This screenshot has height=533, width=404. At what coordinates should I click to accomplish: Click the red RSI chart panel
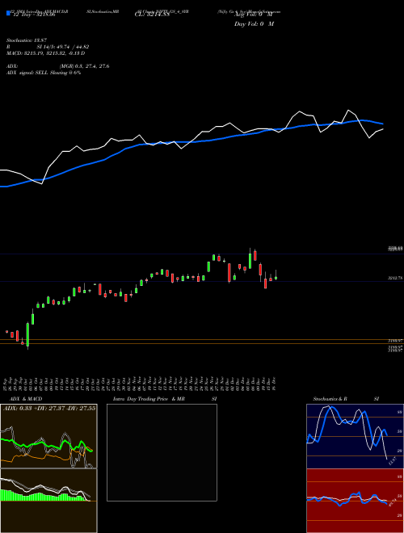[x=355, y=501]
